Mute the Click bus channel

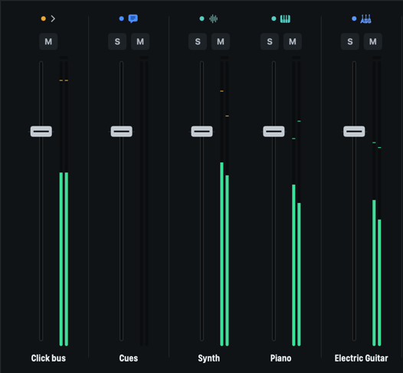(48, 41)
